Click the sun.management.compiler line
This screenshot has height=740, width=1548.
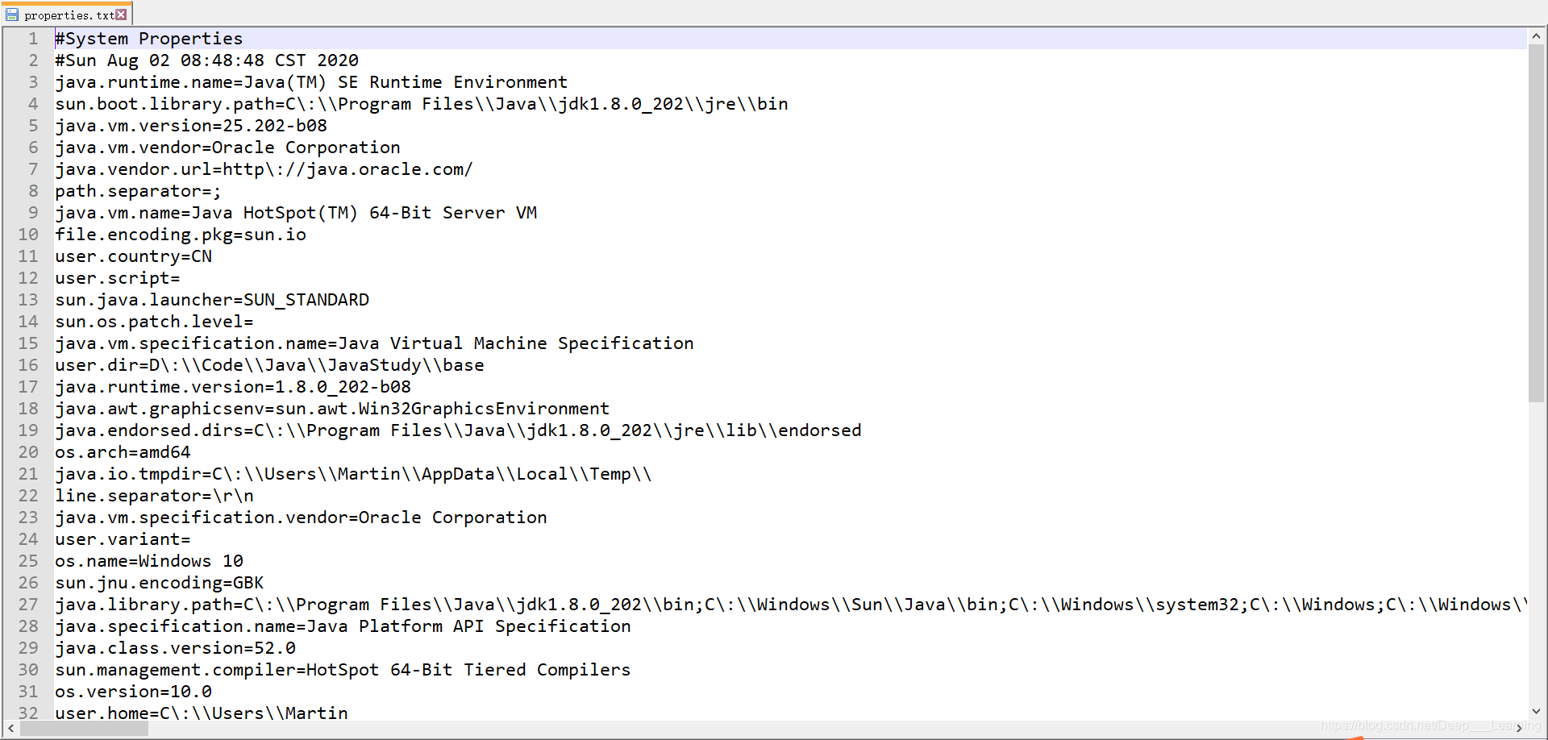click(x=343, y=670)
